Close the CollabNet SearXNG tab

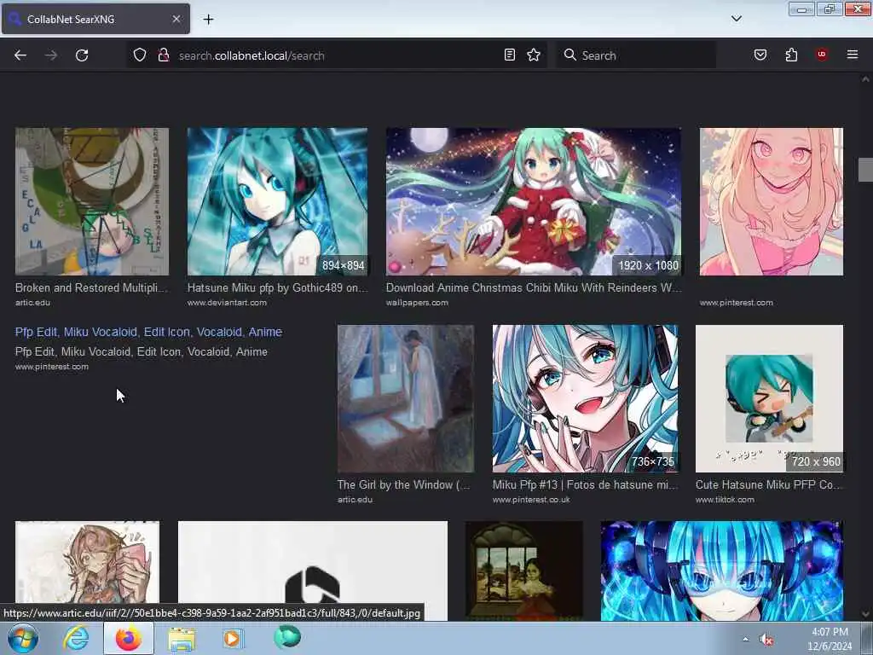click(x=176, y=19)
